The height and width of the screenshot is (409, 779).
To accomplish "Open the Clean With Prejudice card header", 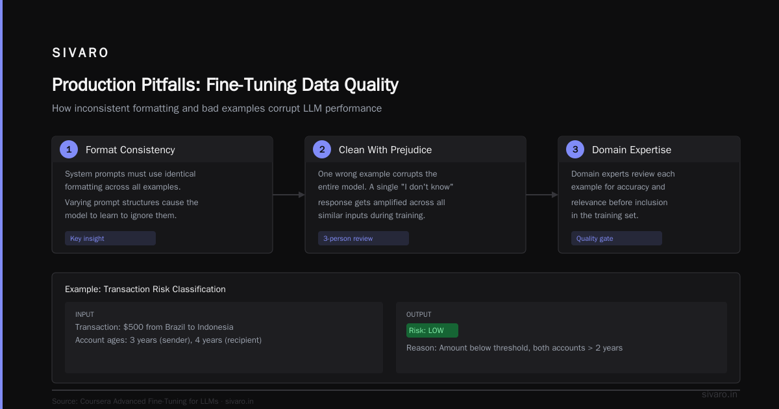I will pos(415,149).
